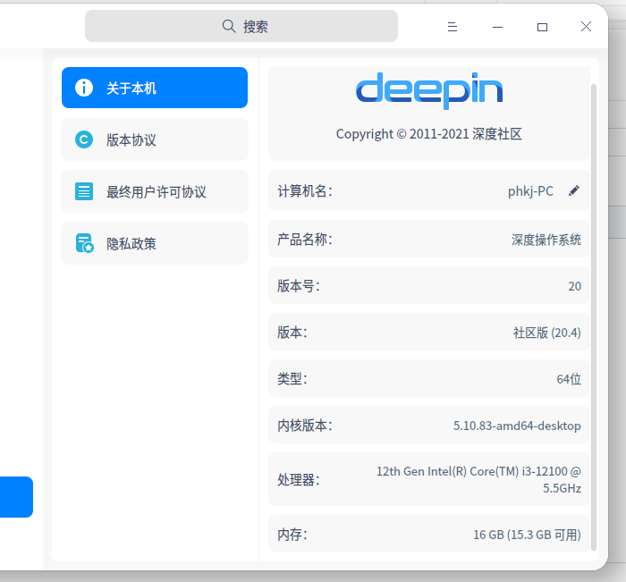Click the 版本: label in the edition row
Viewport: 626px width, 582px height.
tap(292, 333)
